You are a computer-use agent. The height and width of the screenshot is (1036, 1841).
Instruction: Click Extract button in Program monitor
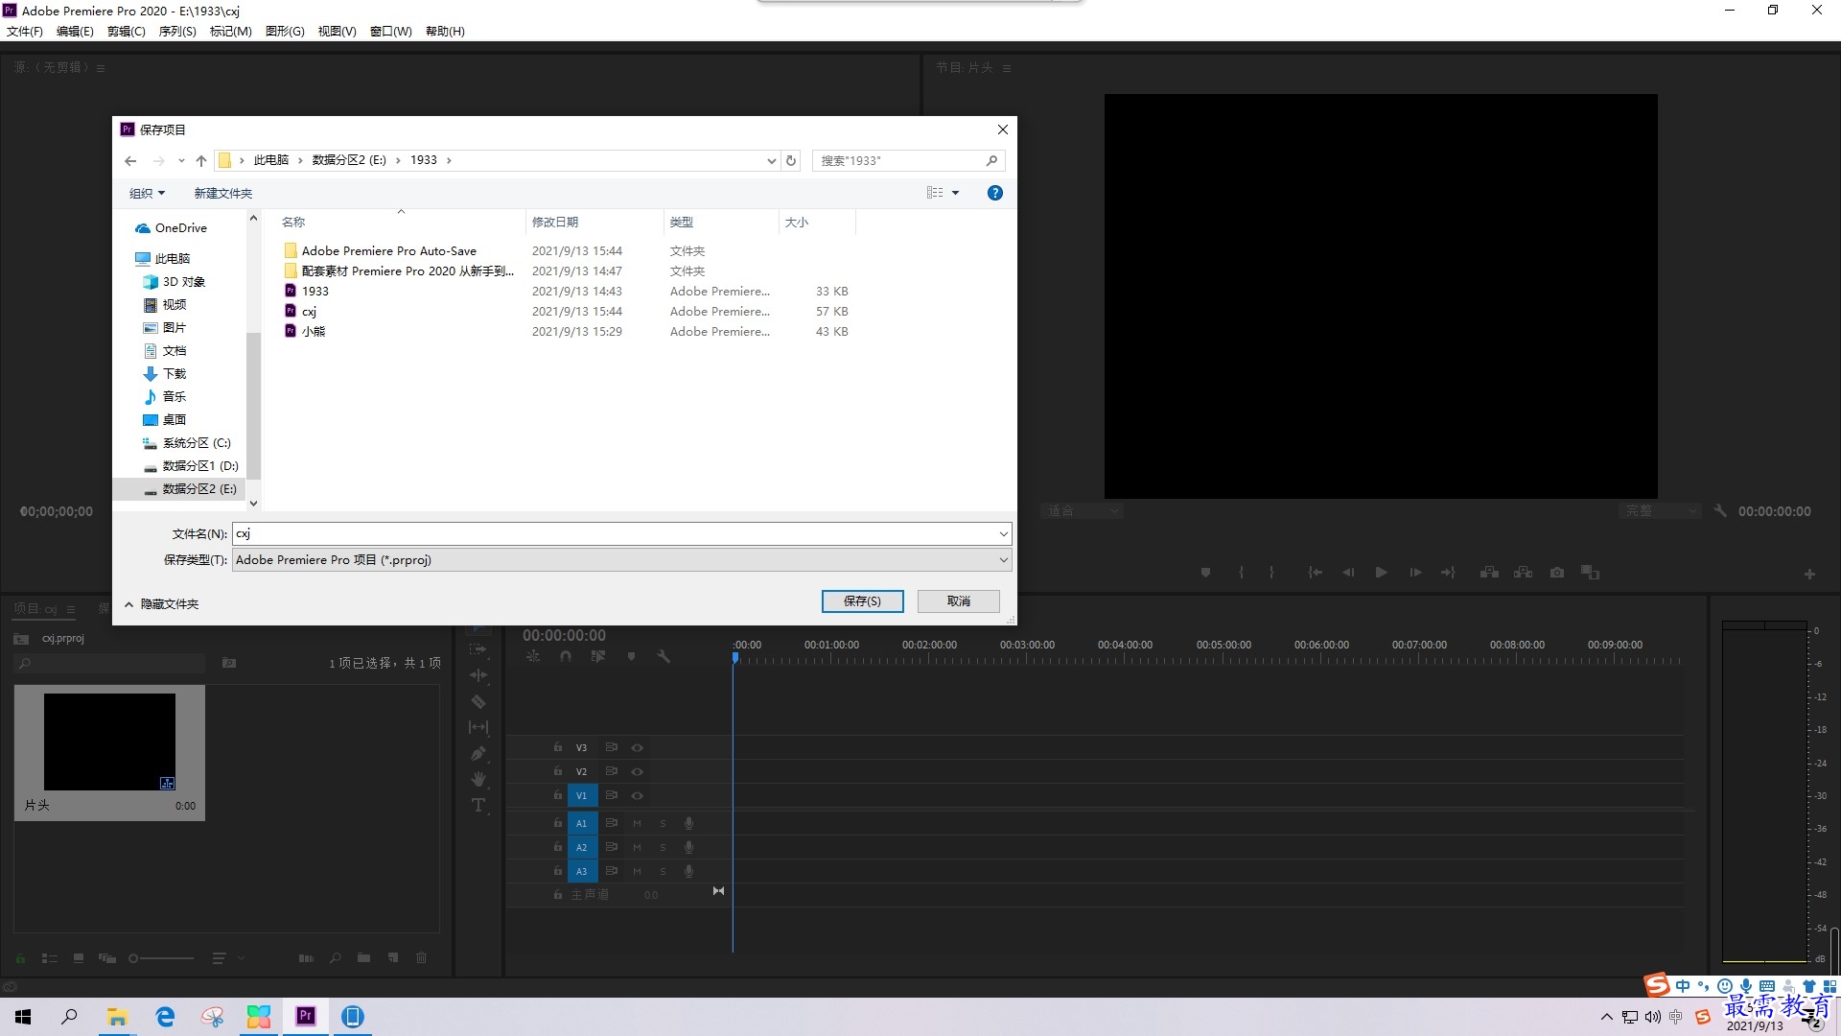1523,573
